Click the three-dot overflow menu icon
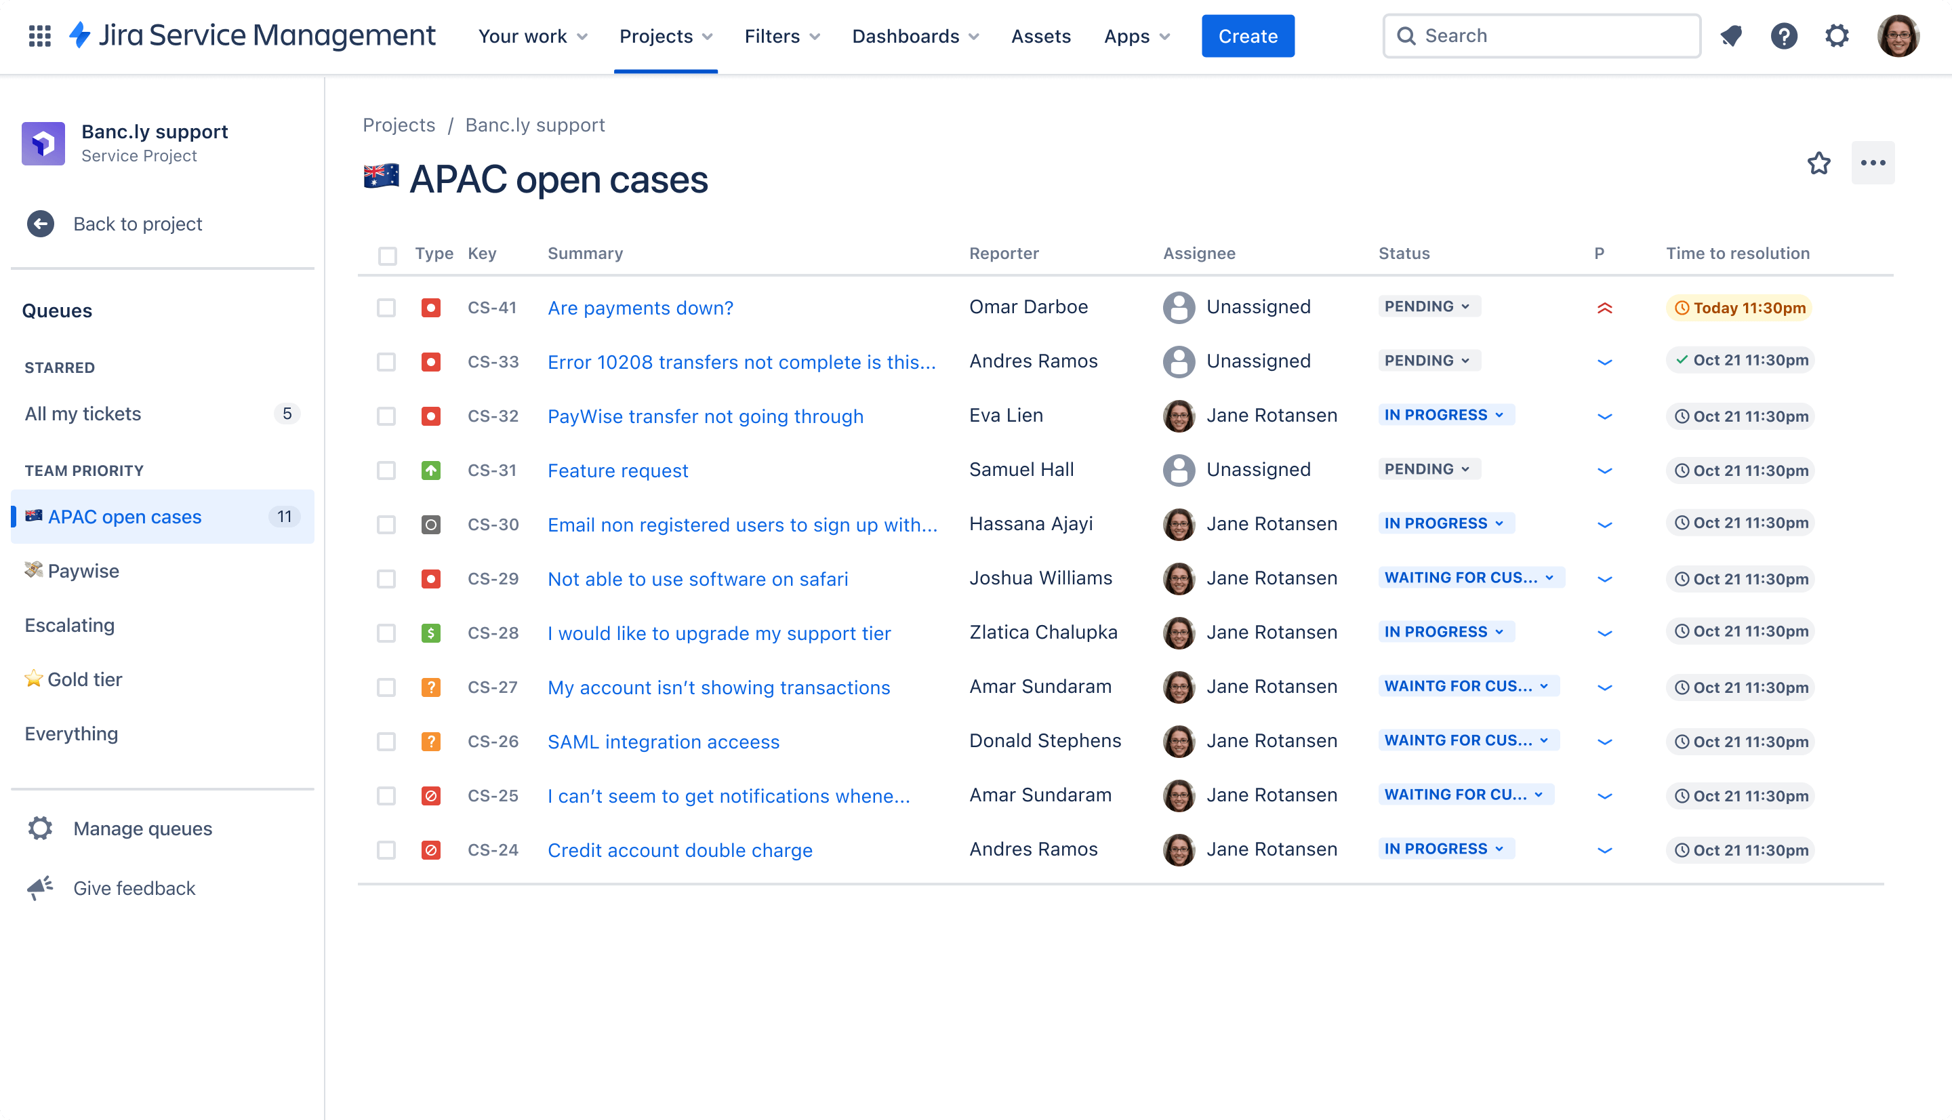 (1873, 163)
